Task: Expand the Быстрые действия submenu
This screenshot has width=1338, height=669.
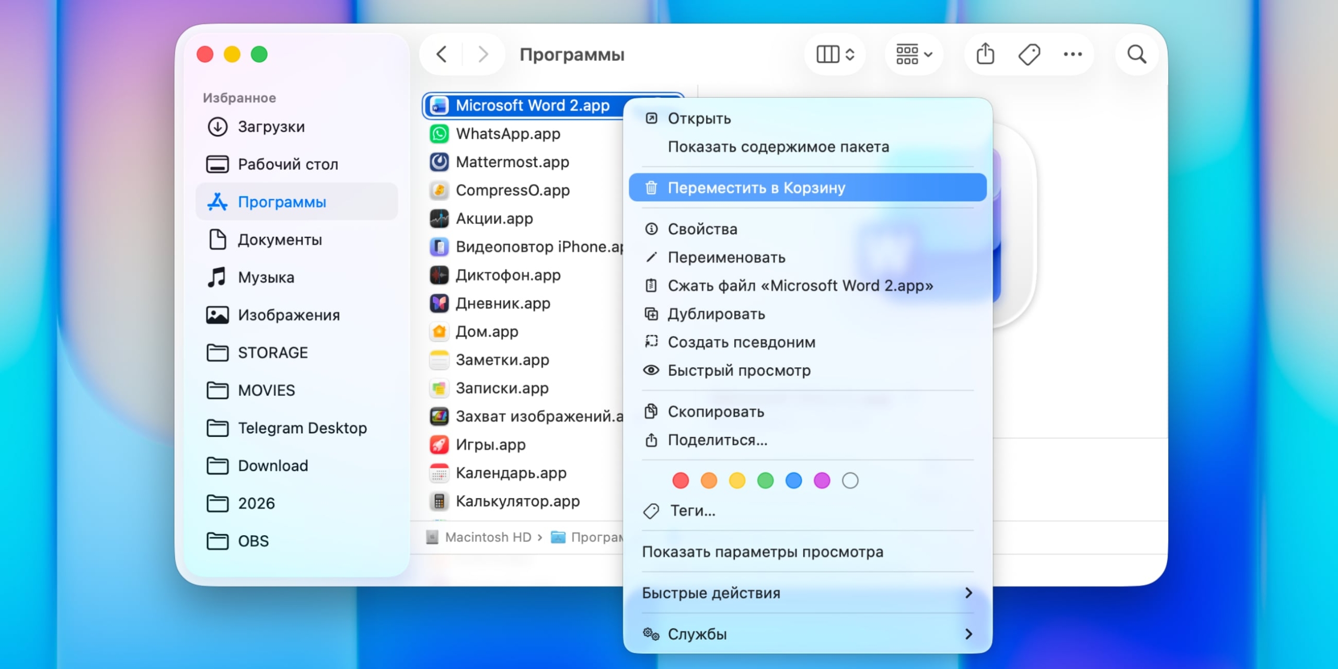Action: (x=711, y=593)
